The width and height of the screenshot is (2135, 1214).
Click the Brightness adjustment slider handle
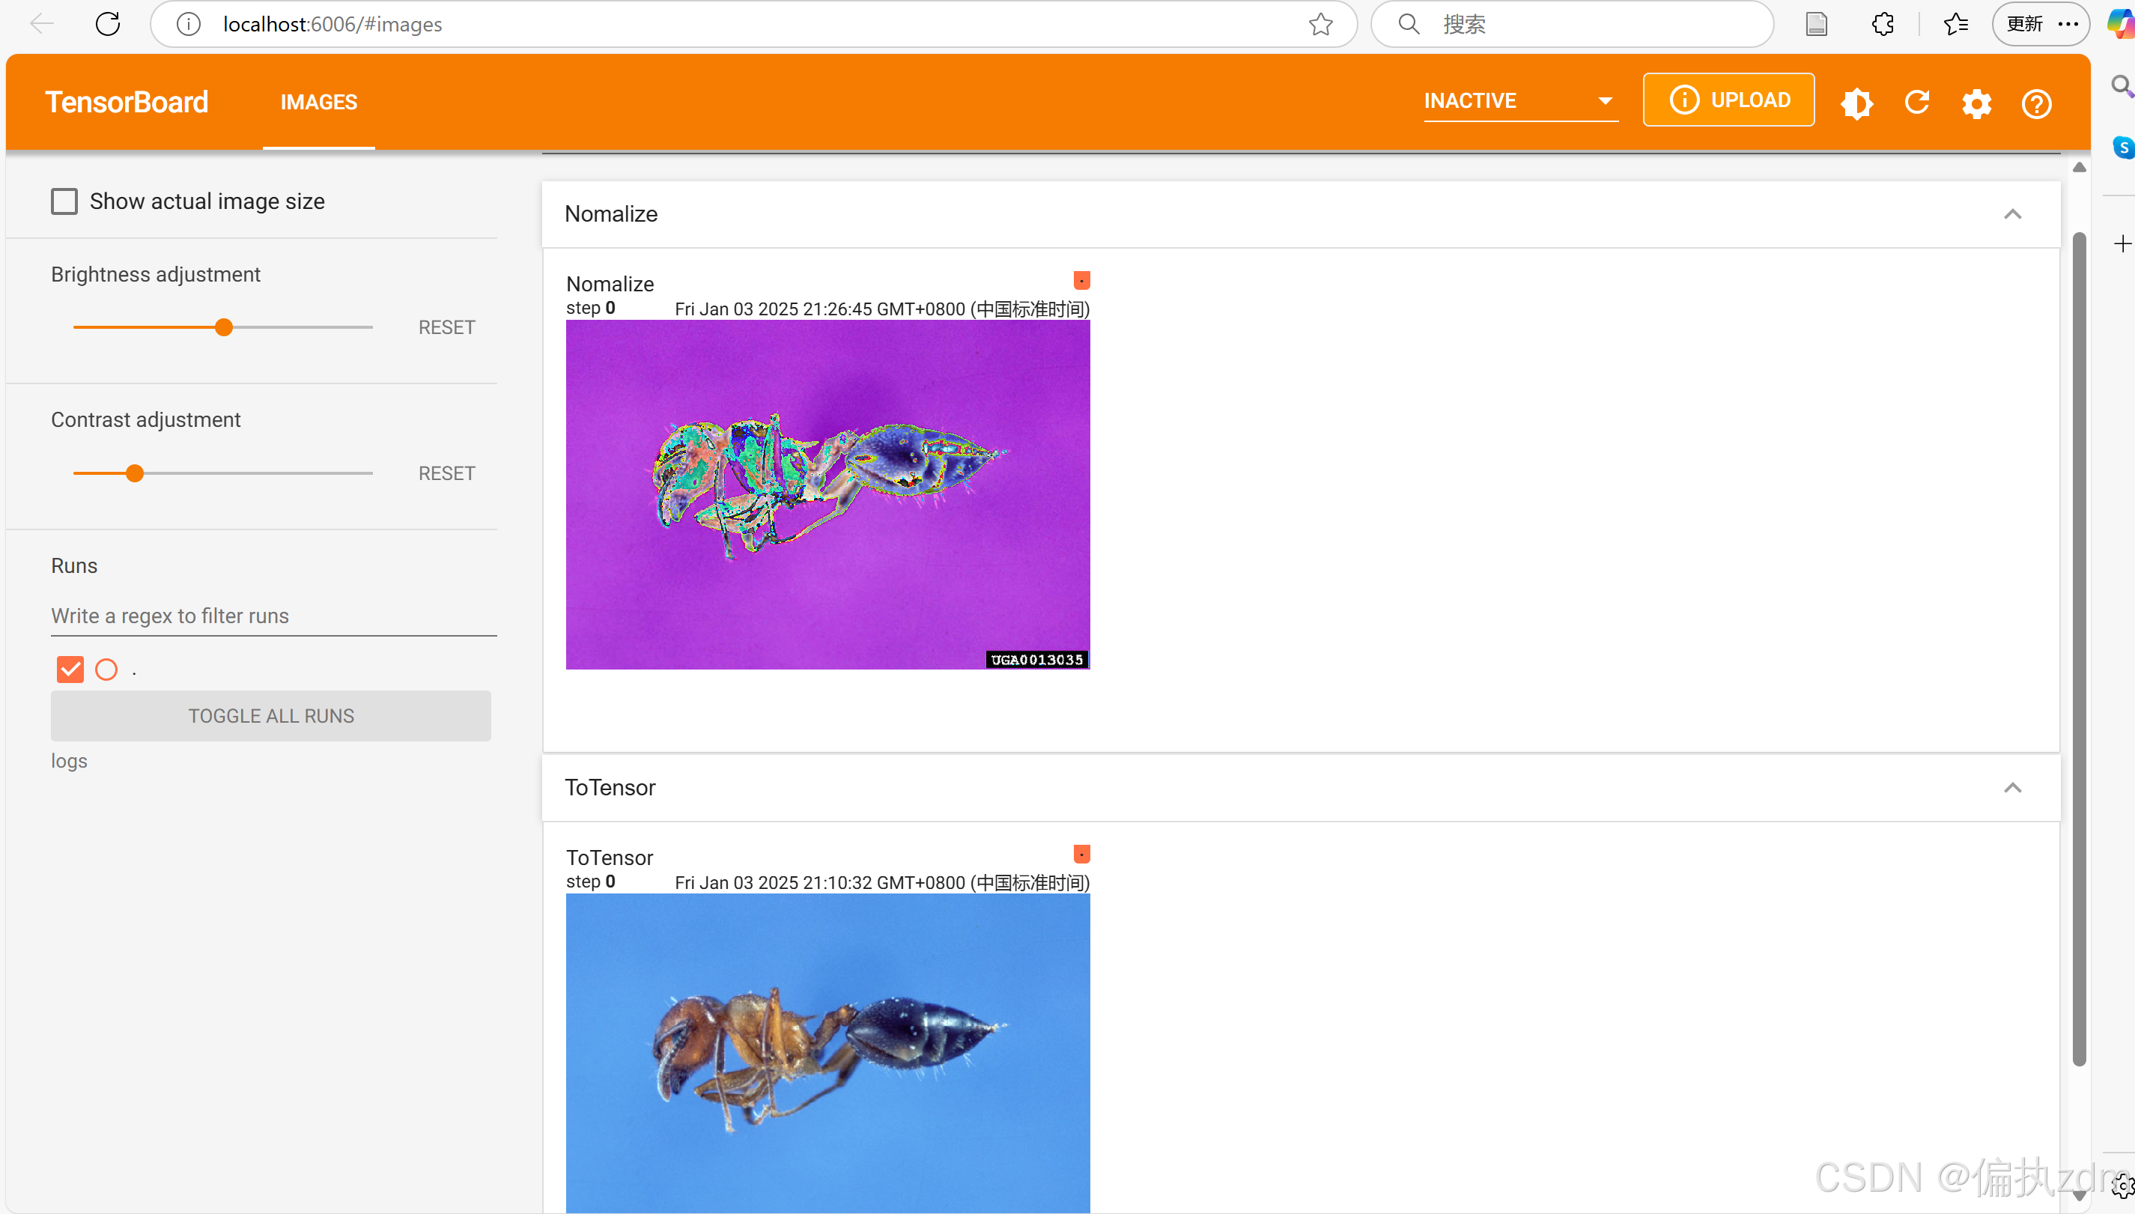click(223, 327)
